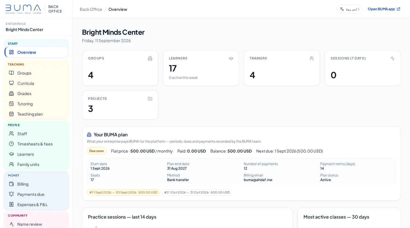Image resolution: width=410 pixels, height=228 pixels.
Task: Open the Sessions (7 days) stat card
Action: tap(363, 68)
